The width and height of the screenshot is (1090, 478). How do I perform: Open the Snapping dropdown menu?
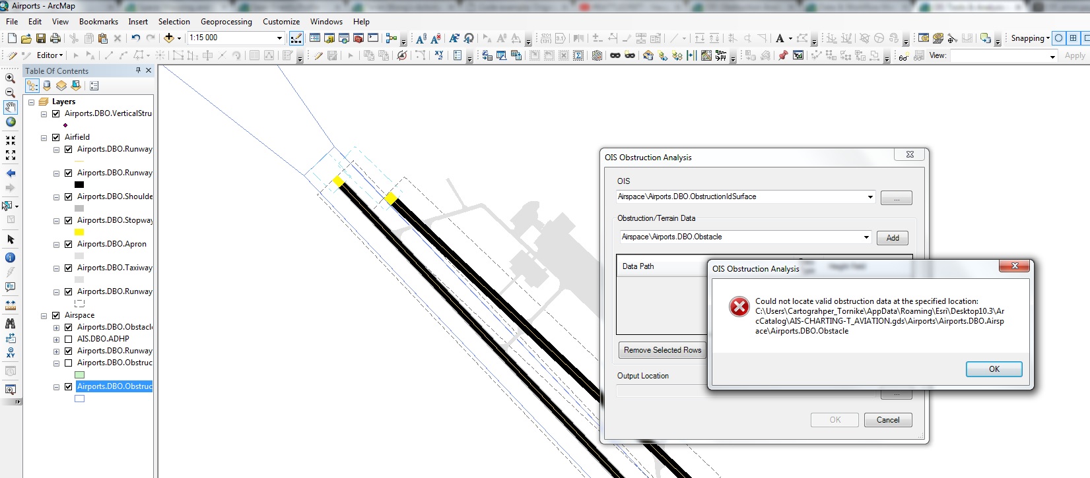click(x=1031, y=38)
